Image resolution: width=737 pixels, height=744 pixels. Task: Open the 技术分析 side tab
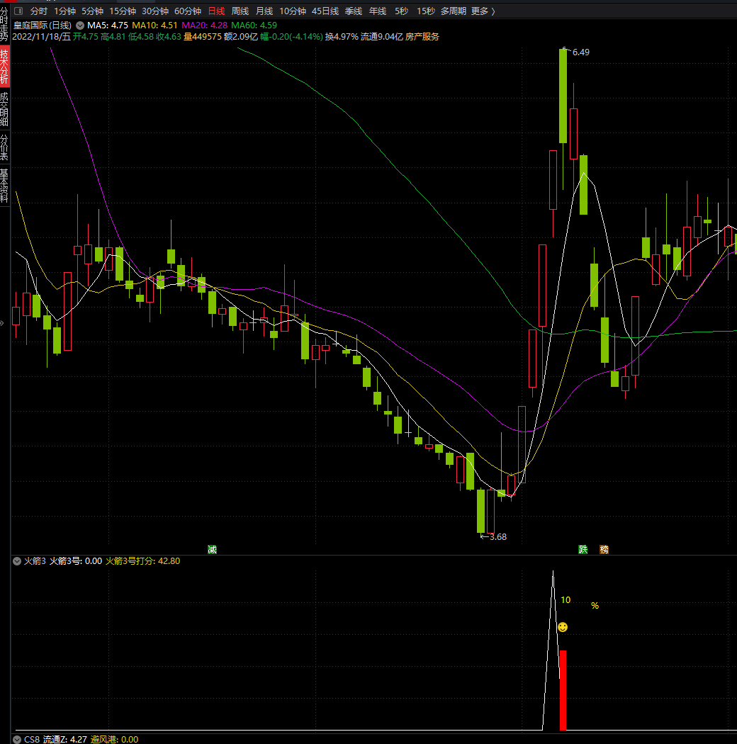coord(4,67)
